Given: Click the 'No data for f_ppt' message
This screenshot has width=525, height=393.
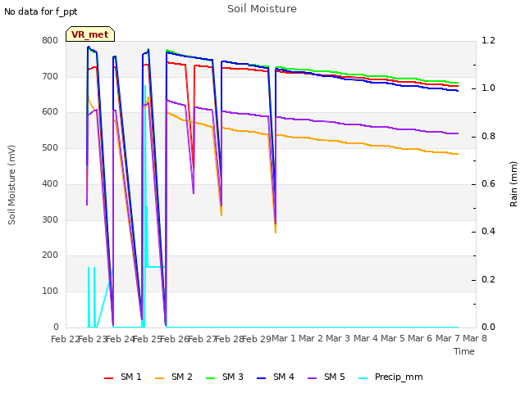Looking at the screenshot, I should pyautogui.click(x=41, y=11).
